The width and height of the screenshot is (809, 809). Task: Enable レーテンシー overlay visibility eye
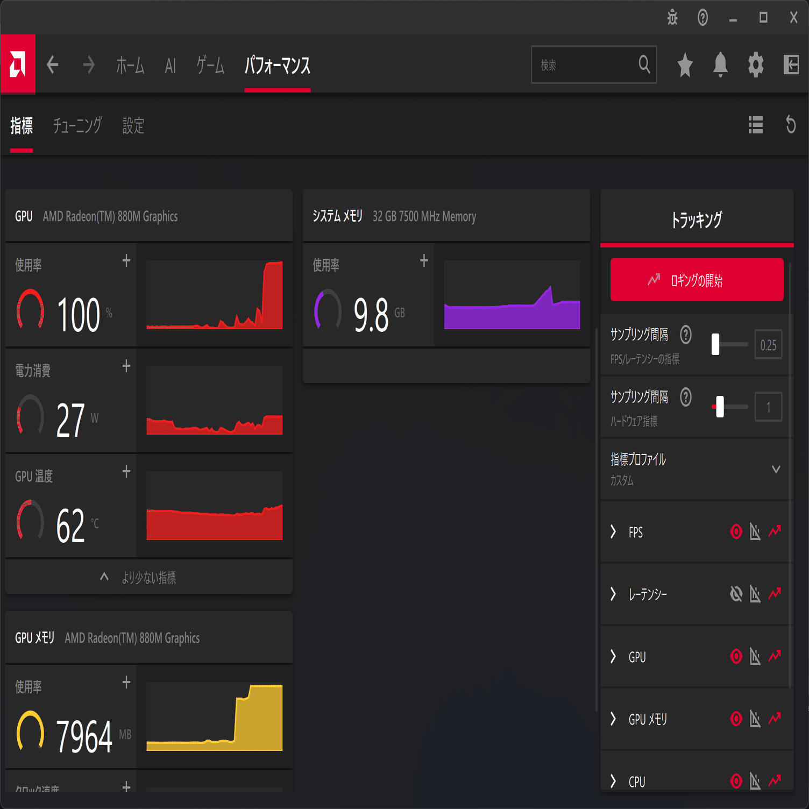(736, 594)
